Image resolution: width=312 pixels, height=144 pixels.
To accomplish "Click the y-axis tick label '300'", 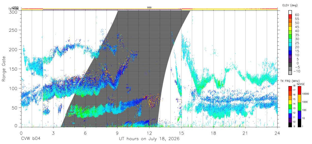I will (13, 12).
